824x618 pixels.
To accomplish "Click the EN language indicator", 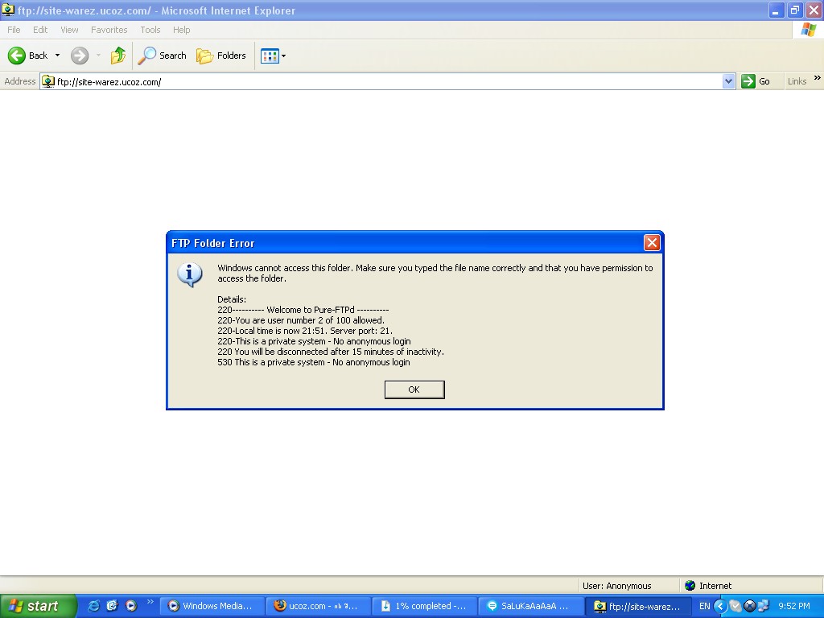I will point(704,606).
